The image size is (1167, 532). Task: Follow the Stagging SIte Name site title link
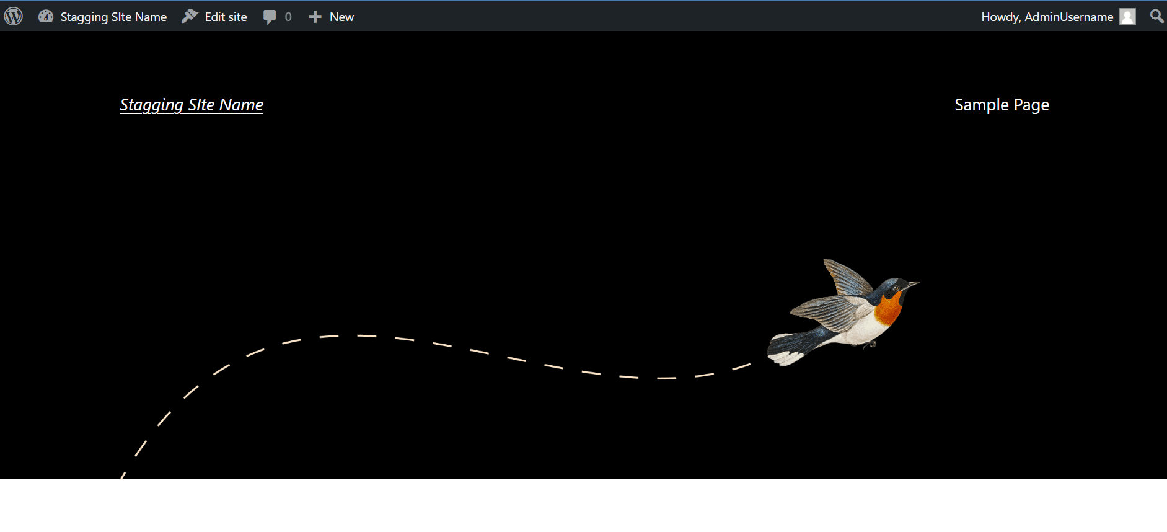(x=192, y=105)
